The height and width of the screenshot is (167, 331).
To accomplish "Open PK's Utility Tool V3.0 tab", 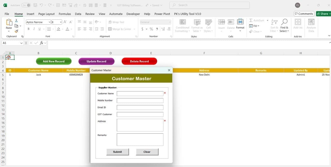I will click(187, 14).
